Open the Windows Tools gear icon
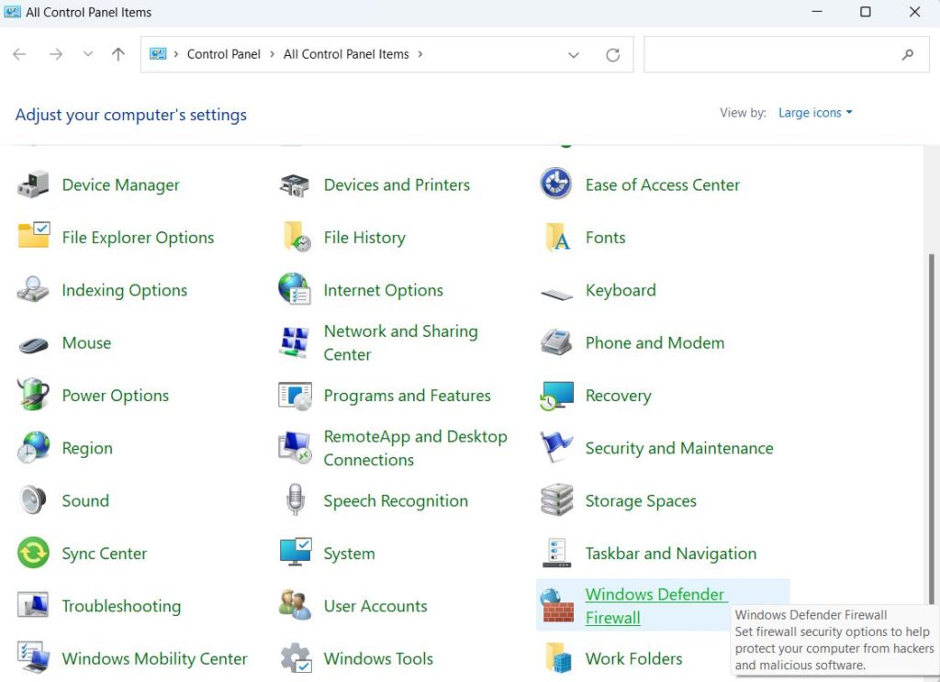940x682 pixels. click(296, 658)
